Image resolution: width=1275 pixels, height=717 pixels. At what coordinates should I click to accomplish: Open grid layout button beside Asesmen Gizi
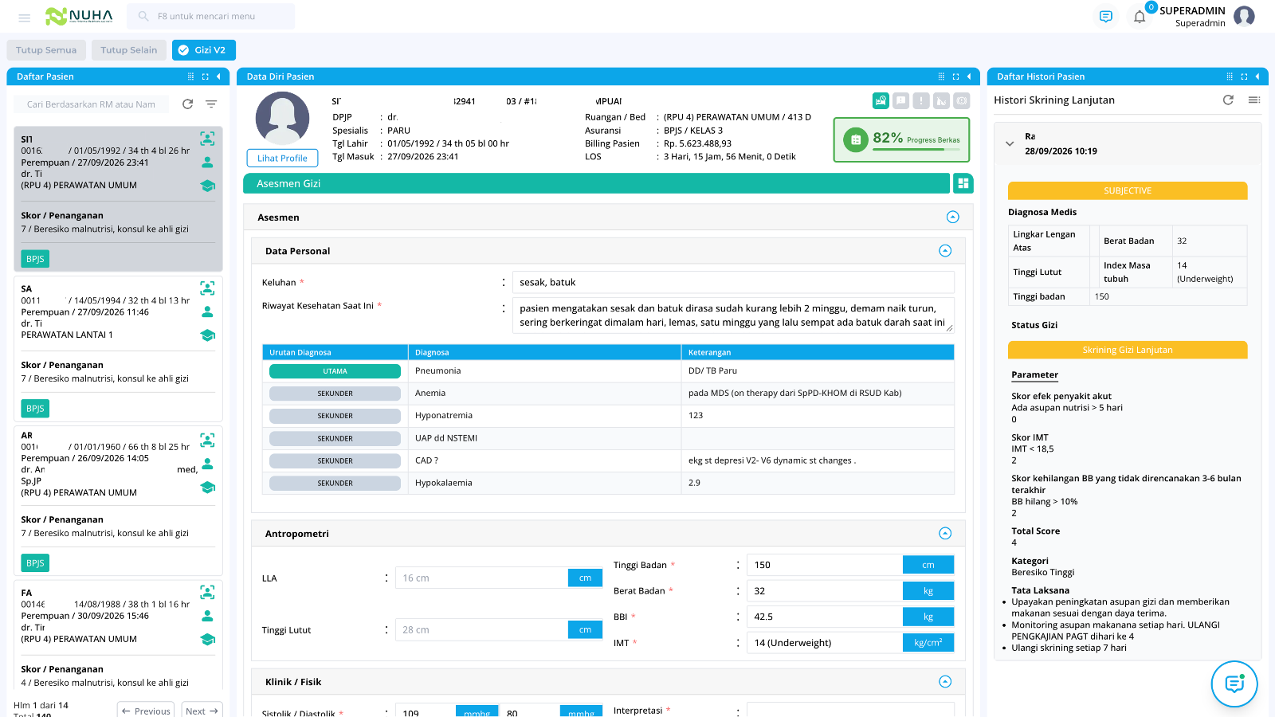(x=963, y=183)
